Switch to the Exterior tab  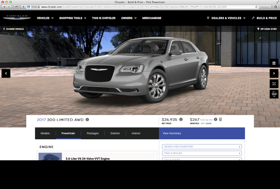tap(115, 133)
